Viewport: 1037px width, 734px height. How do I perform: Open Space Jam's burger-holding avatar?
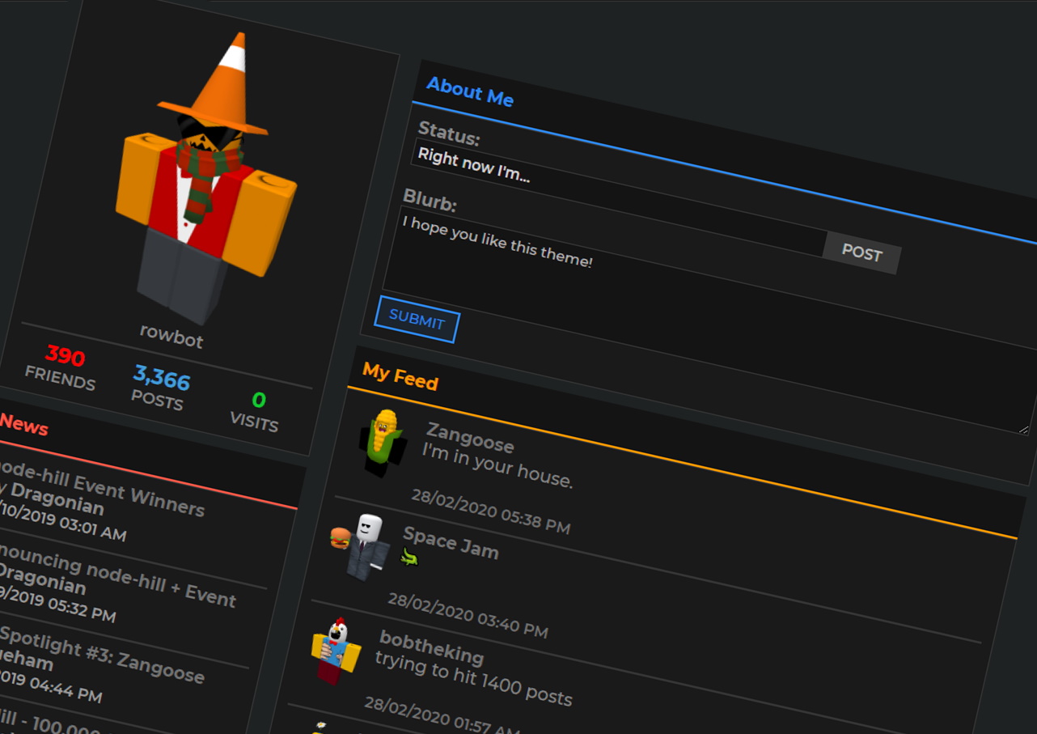coord(360,546)
